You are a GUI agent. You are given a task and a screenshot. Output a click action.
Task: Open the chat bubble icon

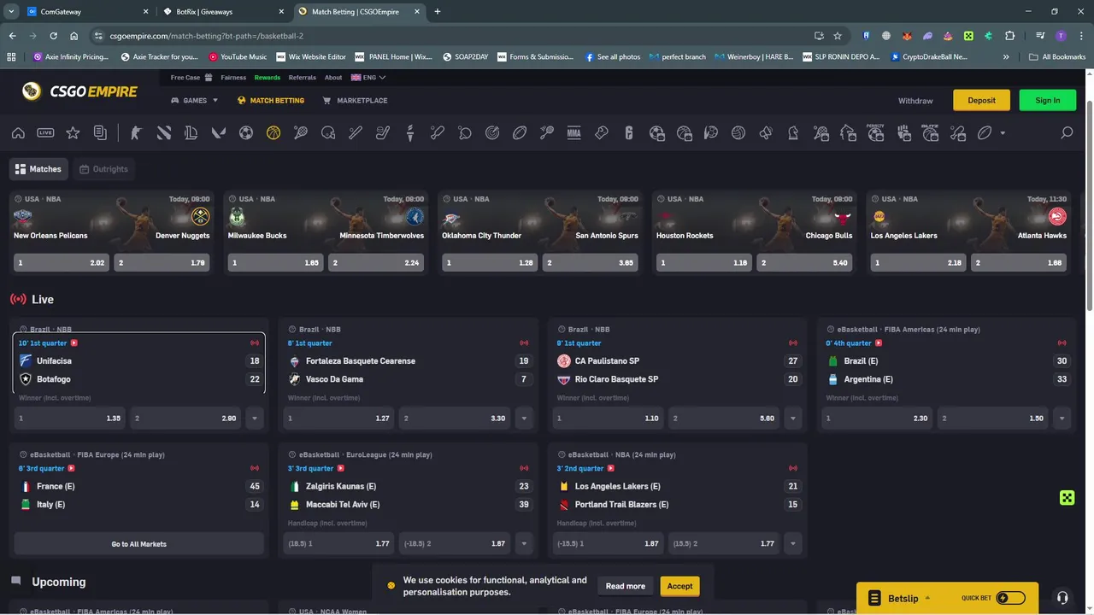15,581
